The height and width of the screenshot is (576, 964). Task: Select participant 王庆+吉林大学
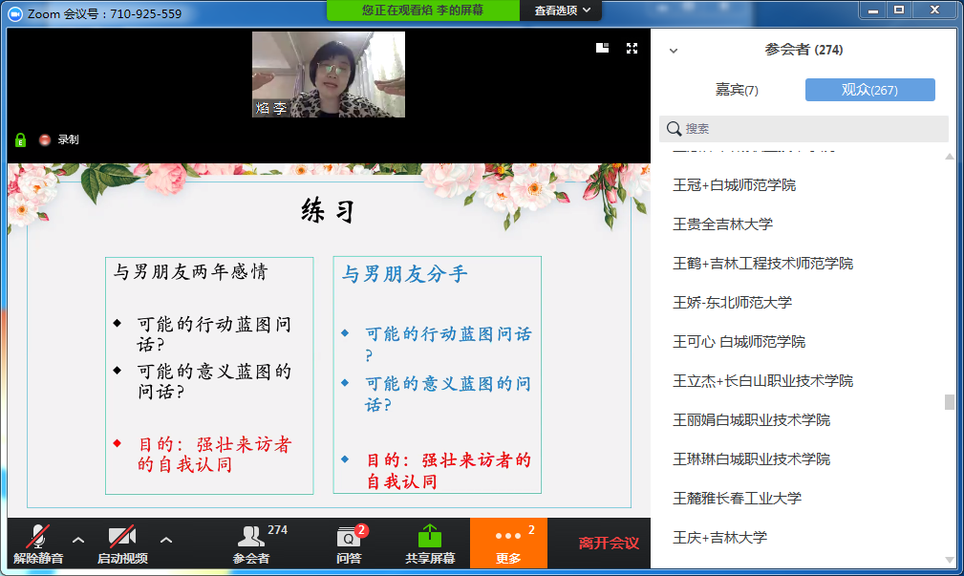click(719, 538)
